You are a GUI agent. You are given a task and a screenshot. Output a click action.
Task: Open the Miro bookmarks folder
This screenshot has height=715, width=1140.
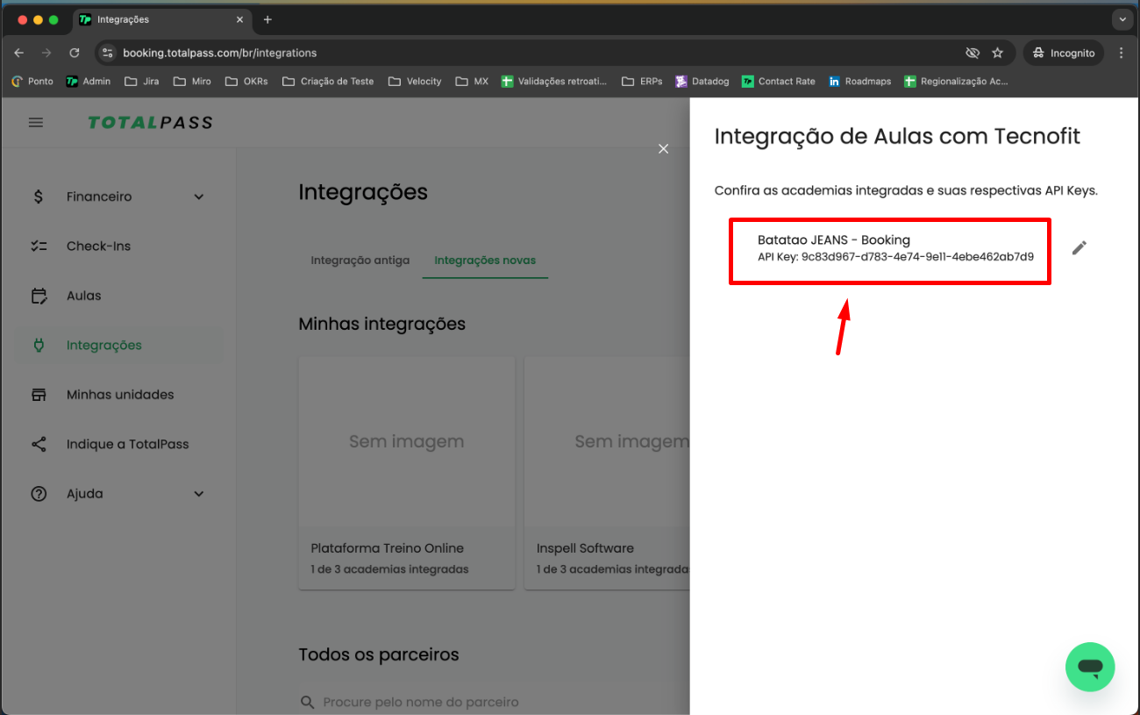(192, 81)
